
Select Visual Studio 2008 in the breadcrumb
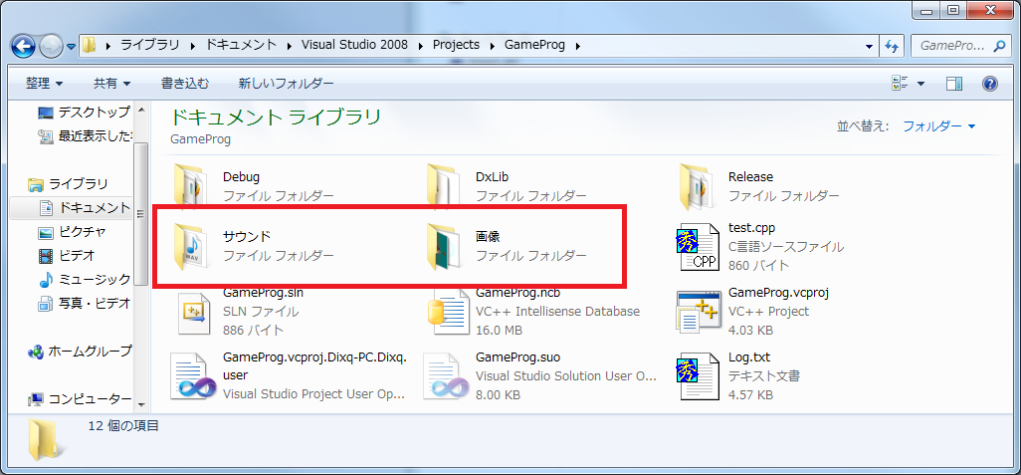point(355,45)
